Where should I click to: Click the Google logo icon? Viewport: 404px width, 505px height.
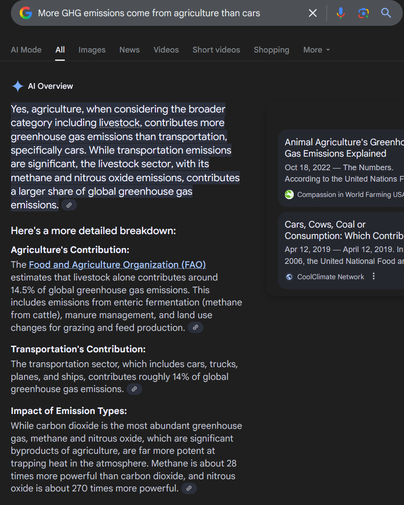[x=26, y=13]
